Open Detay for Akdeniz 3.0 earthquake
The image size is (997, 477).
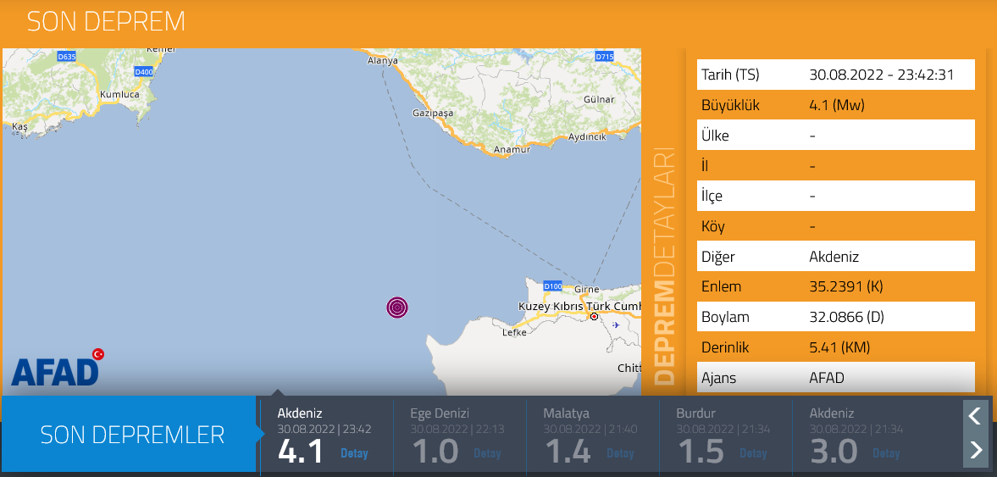[886, 453]
